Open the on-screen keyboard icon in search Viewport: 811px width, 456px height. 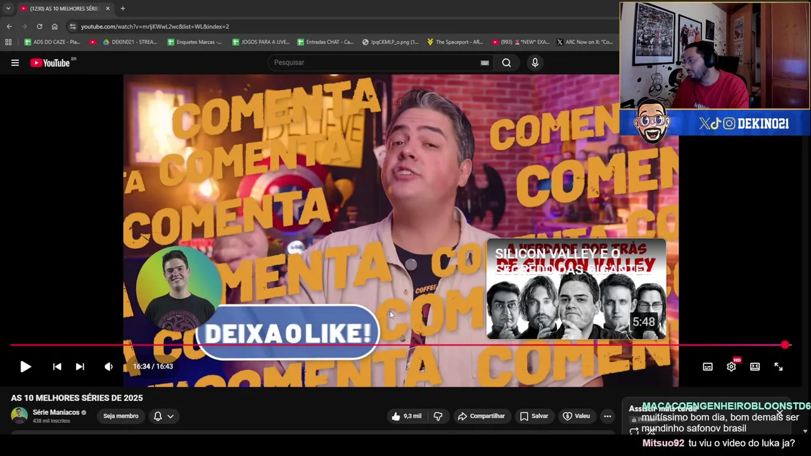pyautogui.click(x=485, y=63)
